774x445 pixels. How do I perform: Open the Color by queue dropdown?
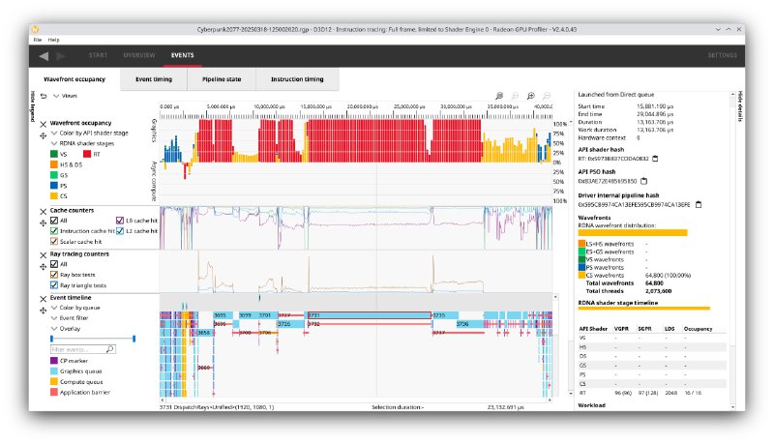click(75, 308)
